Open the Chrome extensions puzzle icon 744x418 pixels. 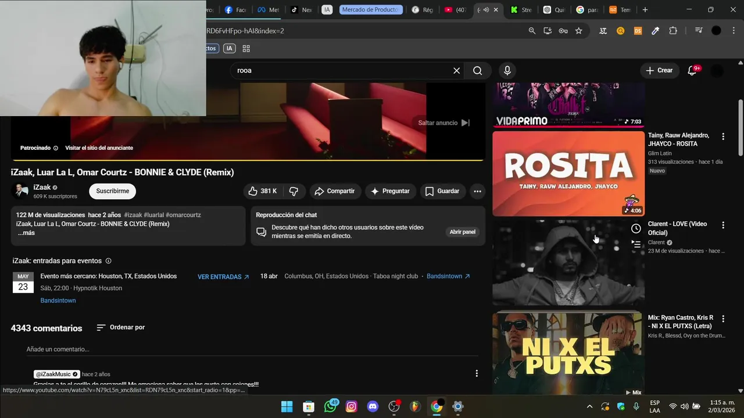pyautogui.click(x=673, y=31)
